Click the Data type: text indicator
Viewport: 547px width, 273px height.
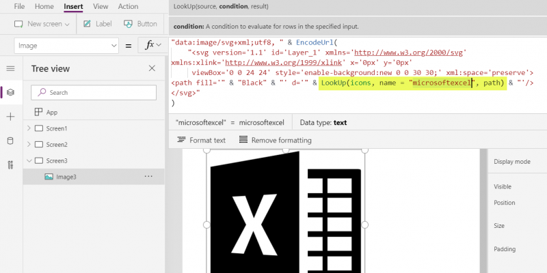[x=323, y=123]
